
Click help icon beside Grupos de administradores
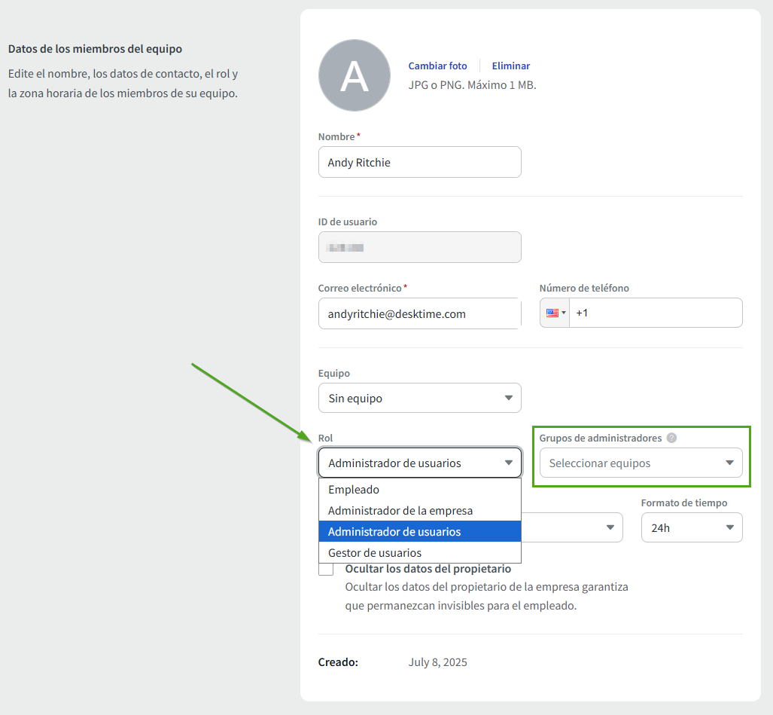click(671, 438)
